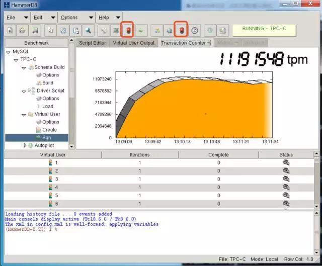Click the New script toolbar icon
The width and height of the screenshot is (322, 266).
10,31
